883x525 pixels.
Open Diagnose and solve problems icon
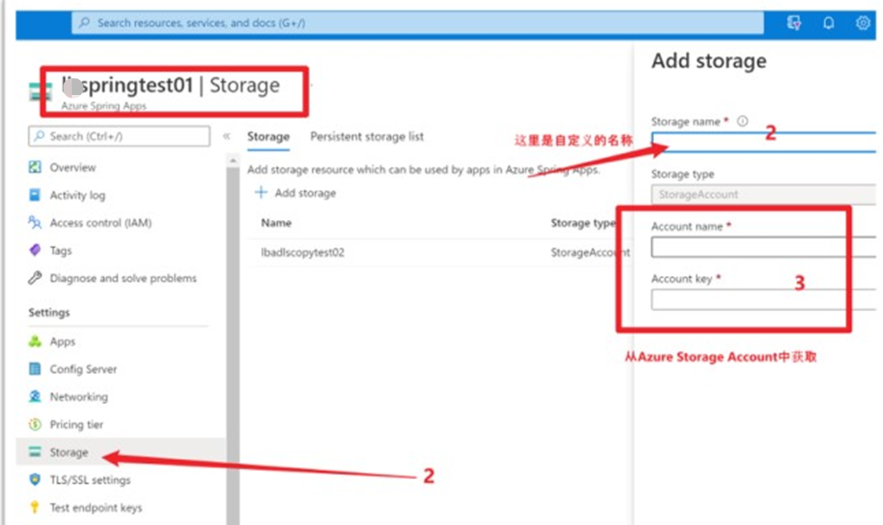pos(35,279)
